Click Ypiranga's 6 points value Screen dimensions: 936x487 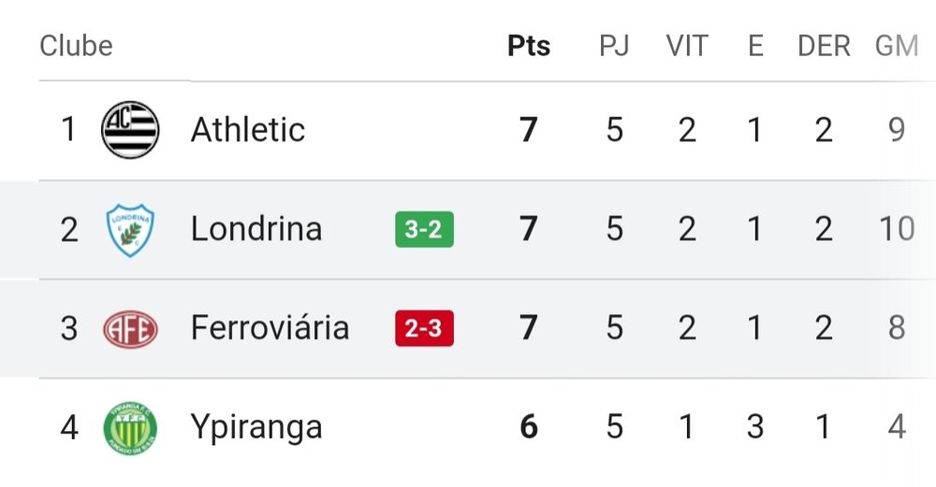click(x=529, y=427)
